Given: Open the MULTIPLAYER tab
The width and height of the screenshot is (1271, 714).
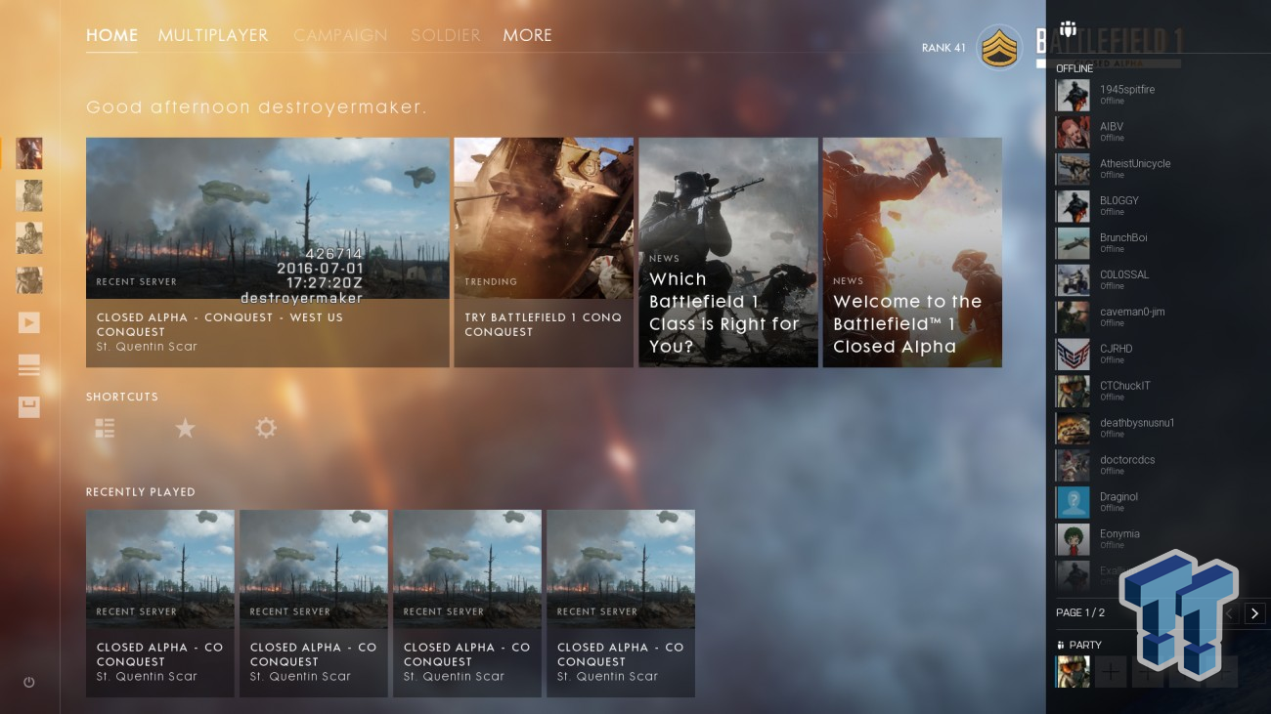Looking at the screenshot, I should pyautogui.click(x=213, y=35).
